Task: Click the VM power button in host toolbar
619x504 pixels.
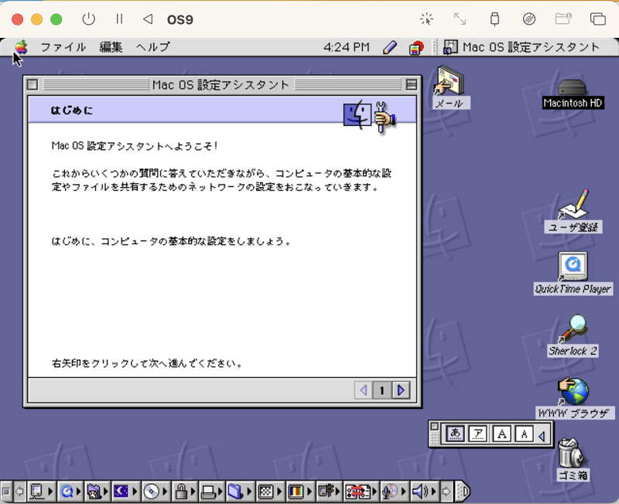Action: pos(89,19)
